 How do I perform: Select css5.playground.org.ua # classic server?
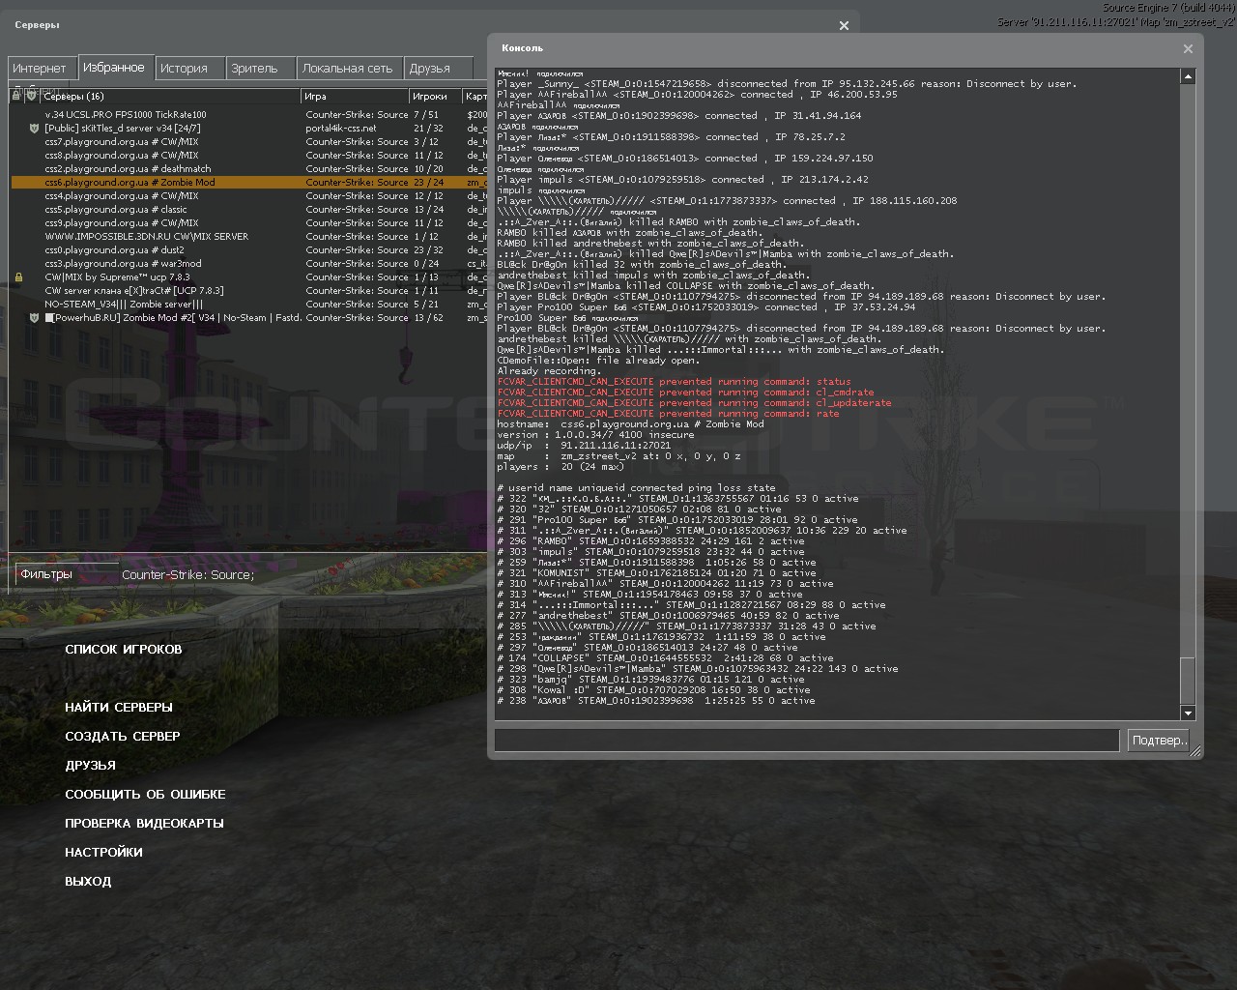tap(249, 209)
